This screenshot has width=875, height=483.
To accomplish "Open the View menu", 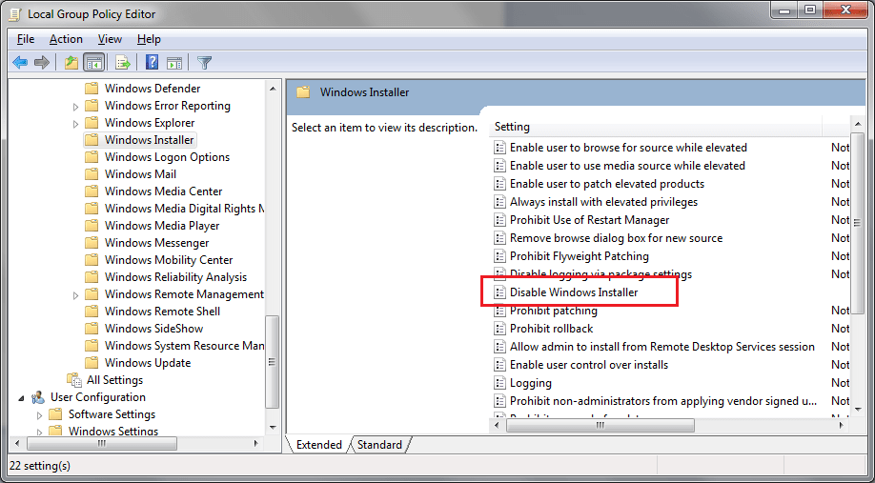I will (x=110, y=39).
